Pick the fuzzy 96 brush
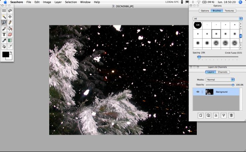Image resolution: width=246 pixels, height=152 pixels. (235, 43)
